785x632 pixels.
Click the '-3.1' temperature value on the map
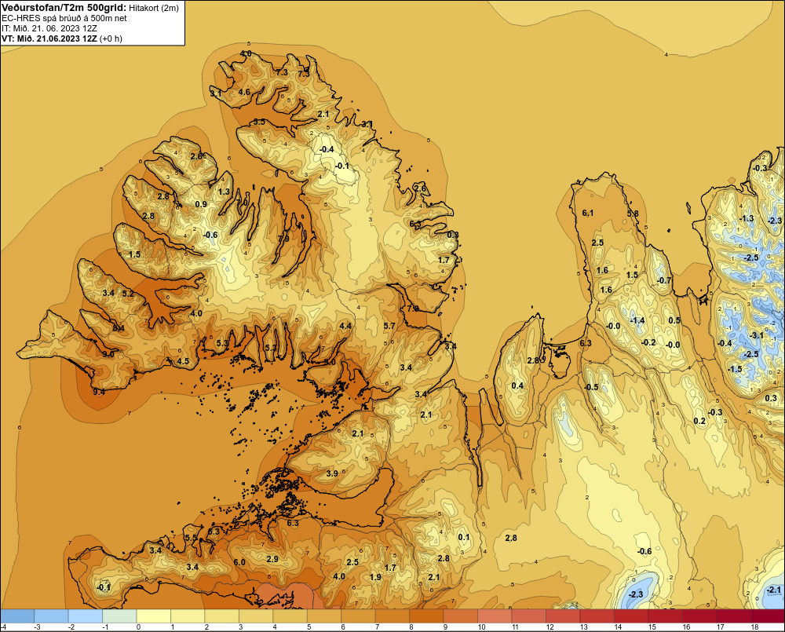(756, 335)
